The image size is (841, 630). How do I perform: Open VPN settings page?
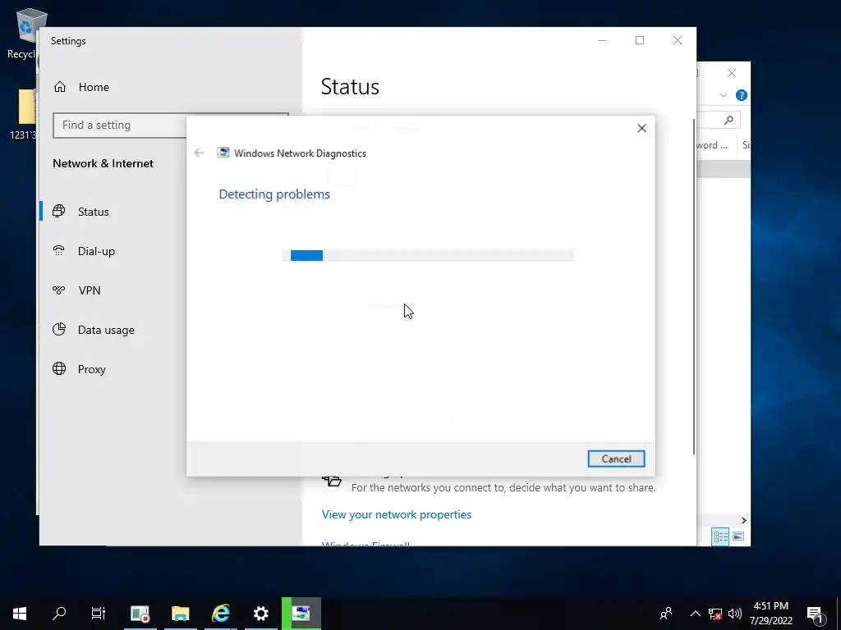point(89,290)
